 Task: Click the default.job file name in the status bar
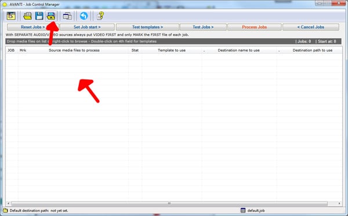(x=256, y=210)
